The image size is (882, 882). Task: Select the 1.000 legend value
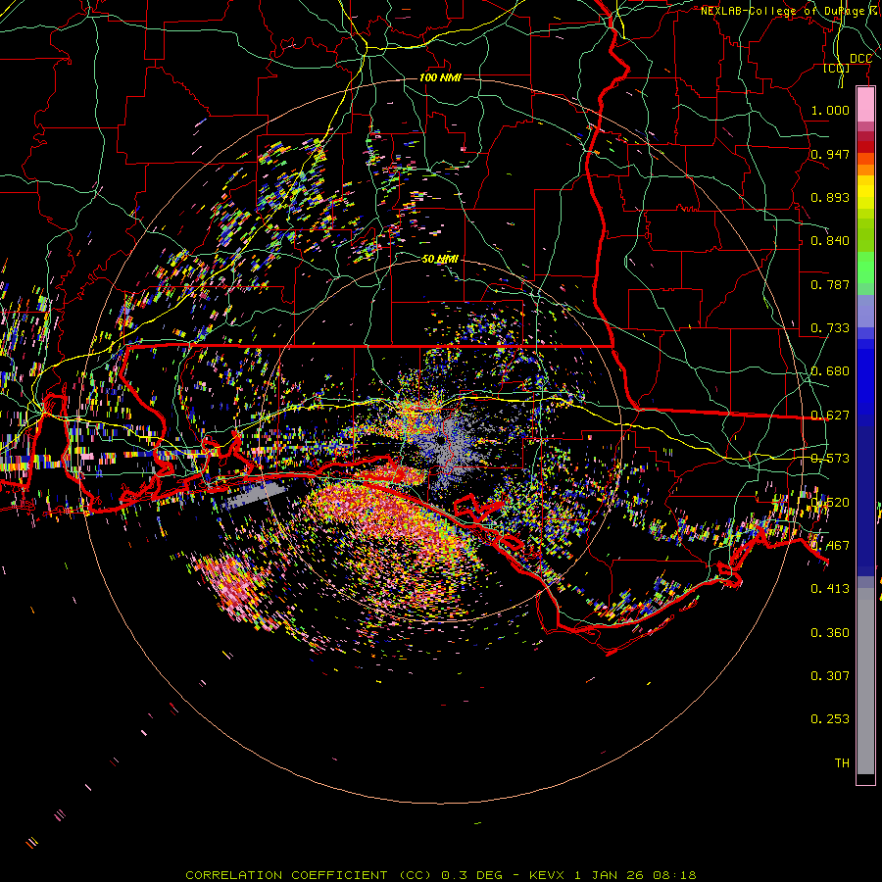point(830,110)
